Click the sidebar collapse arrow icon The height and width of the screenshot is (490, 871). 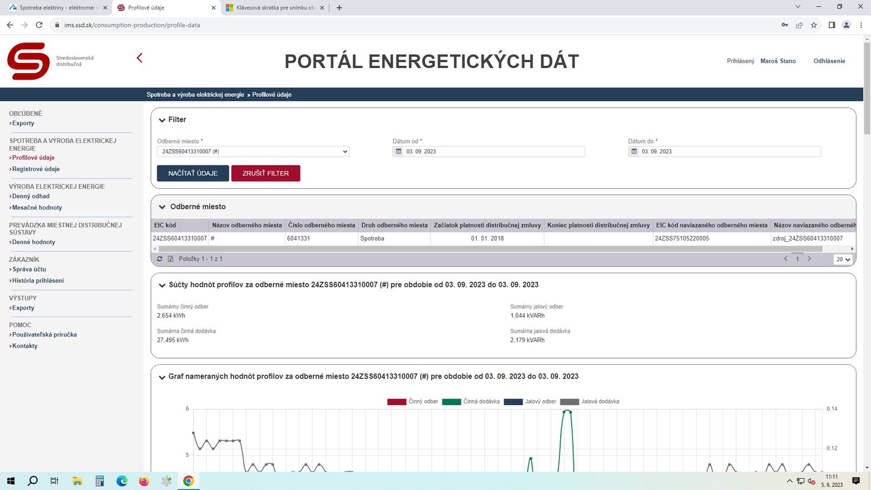139,58
